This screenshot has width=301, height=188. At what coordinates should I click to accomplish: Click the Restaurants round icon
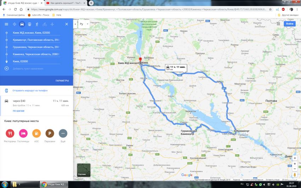[x=10, y=133]
